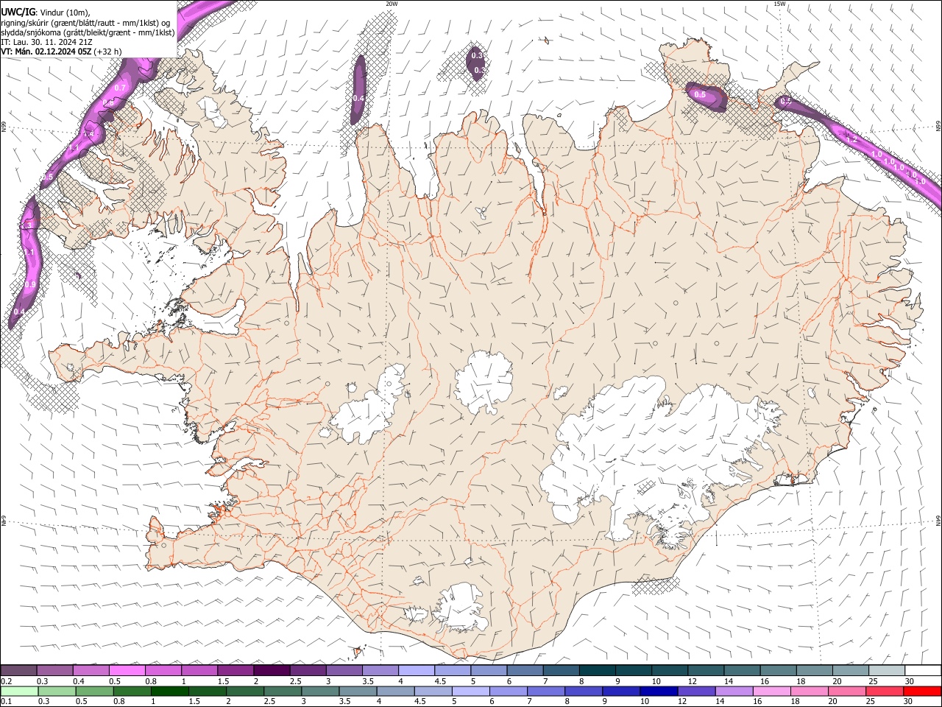
Task: Select the 'slydda/snjókoma' snow legend description line
Action: 88,32
